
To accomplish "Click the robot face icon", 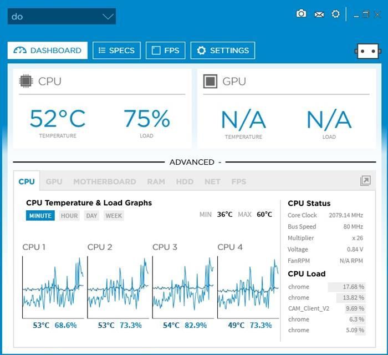I will click(x=366, y=51).
